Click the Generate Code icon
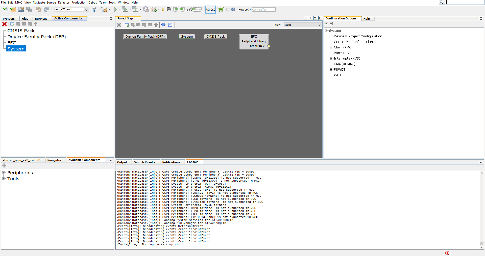This screenshot has width=485, height=256. click(194, 9)
